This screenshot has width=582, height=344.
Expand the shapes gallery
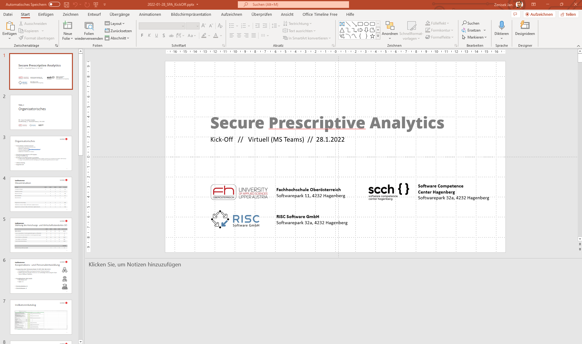[x=378, y=36]
